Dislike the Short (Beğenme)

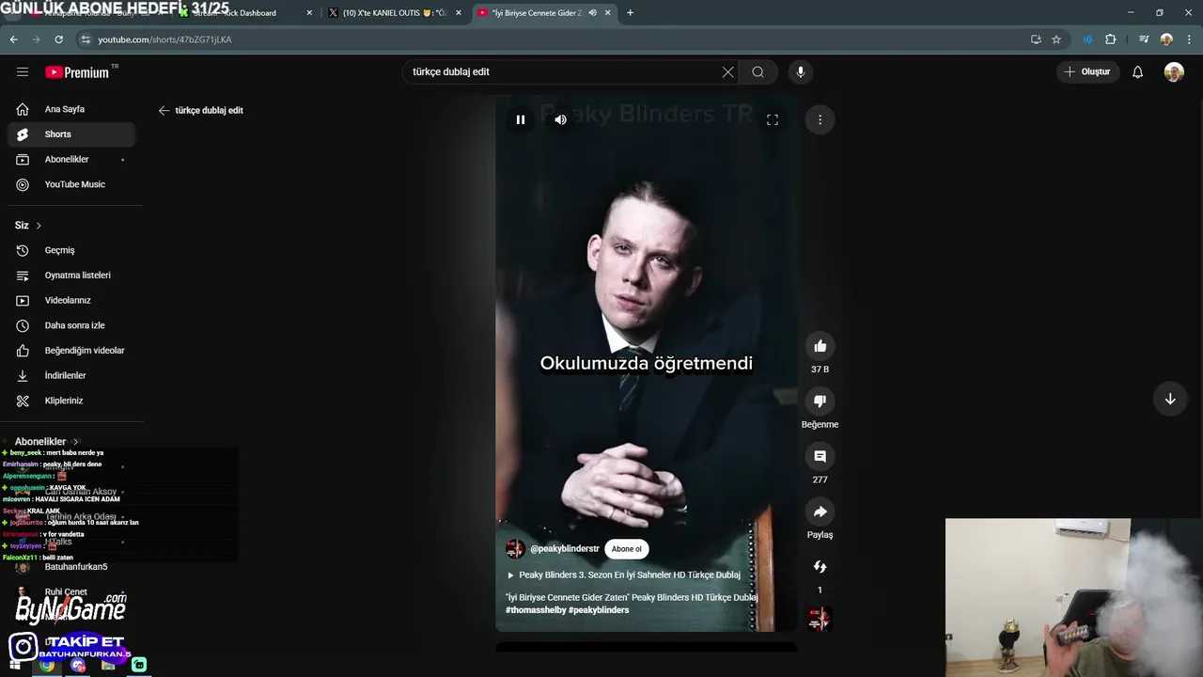[x=820, y=401]
